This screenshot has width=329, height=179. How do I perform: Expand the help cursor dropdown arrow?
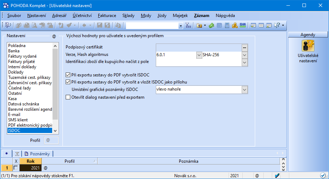[283, 25]
